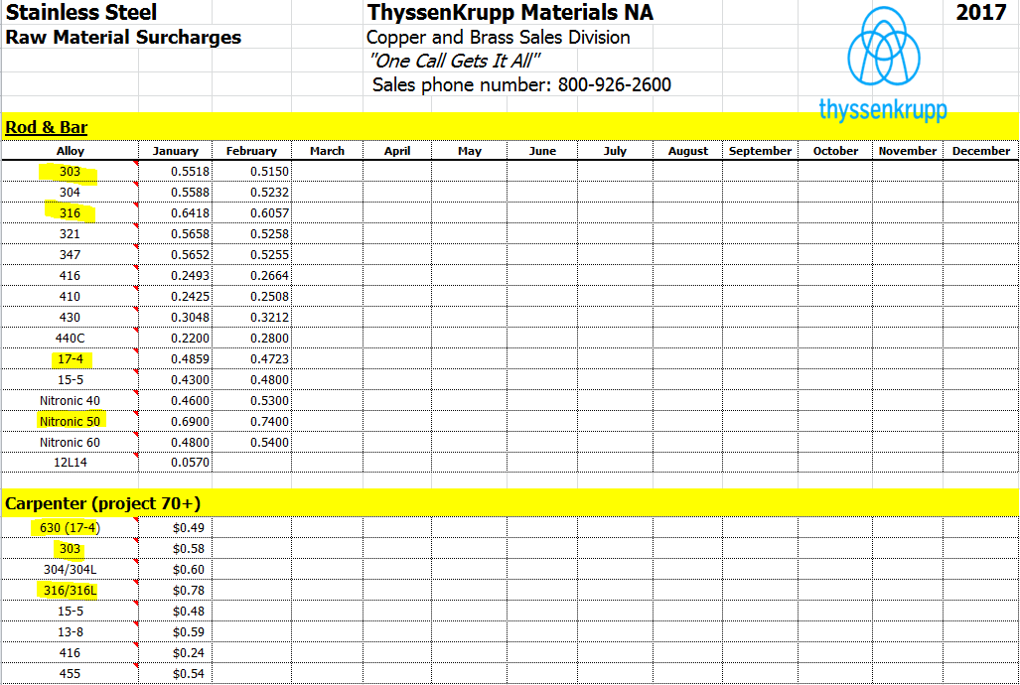Click the June column header
The image size is (1020, 685).
coord(542,150)
